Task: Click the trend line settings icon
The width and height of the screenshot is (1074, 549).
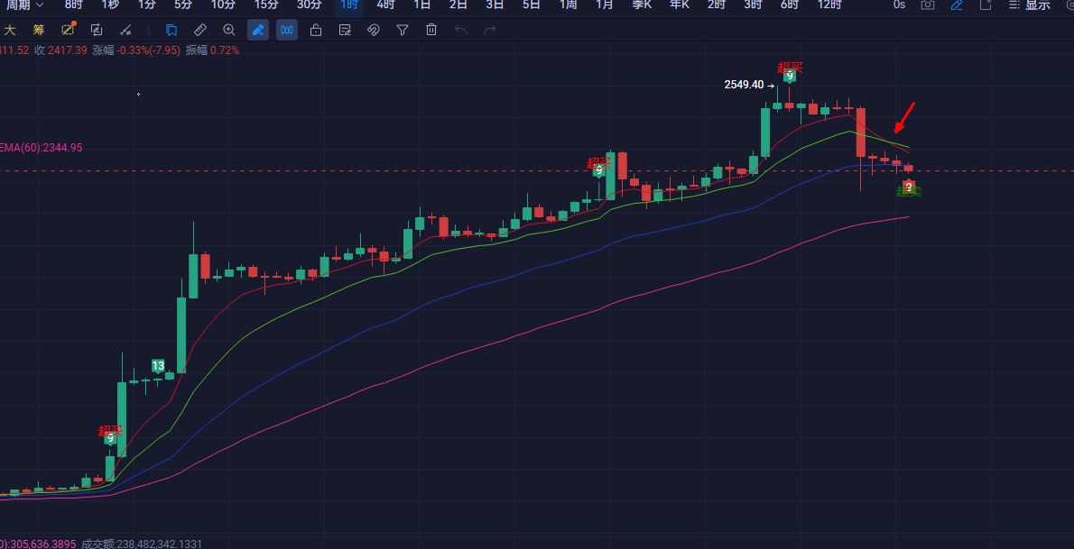Action: 125,30
